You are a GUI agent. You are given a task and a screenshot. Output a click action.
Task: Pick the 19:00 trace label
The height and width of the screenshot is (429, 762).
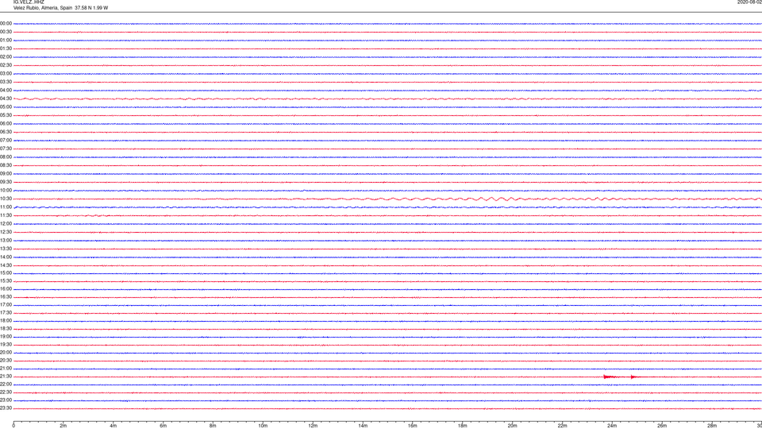point(6,337)
